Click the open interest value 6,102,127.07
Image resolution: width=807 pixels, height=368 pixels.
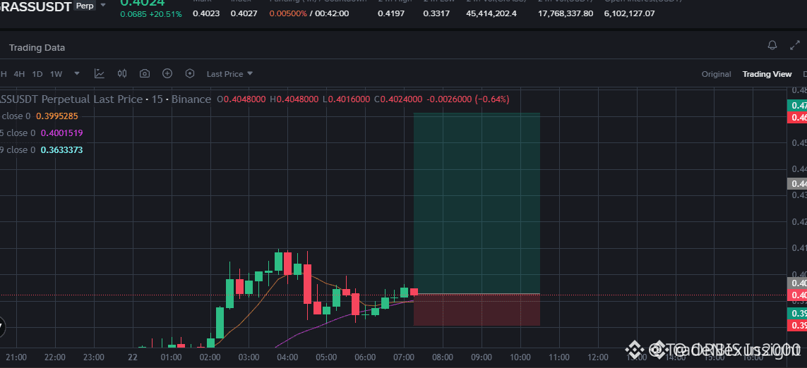tap(630, 13)
